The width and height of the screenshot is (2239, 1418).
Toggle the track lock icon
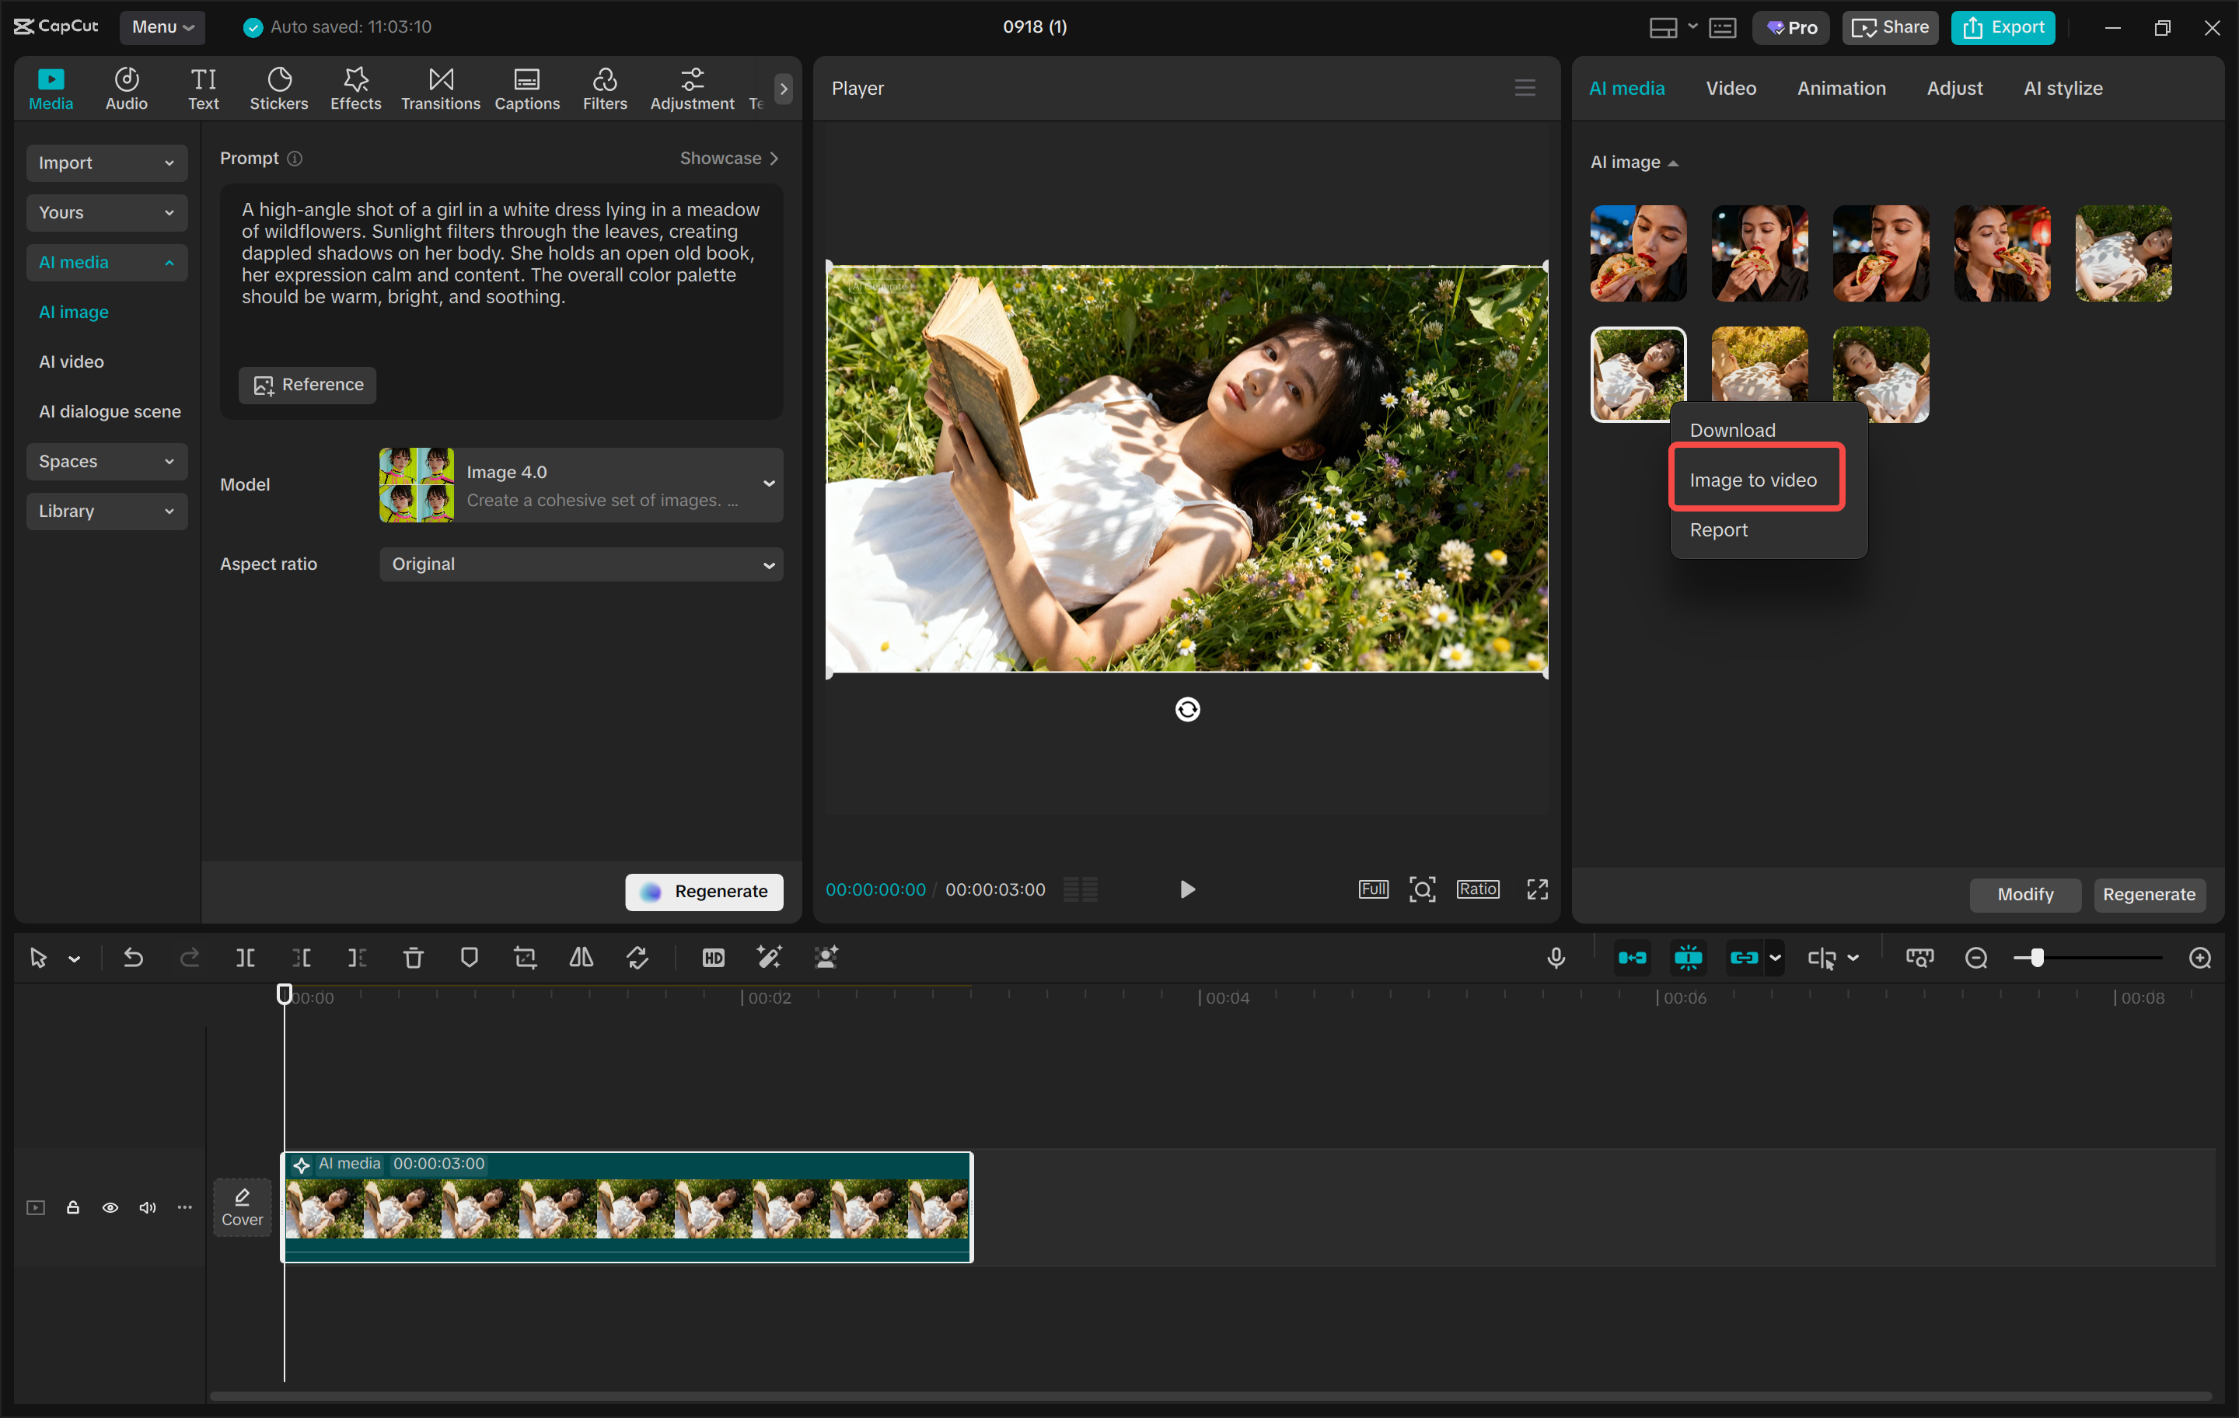pyautogui.click(x=72, y=1207)
